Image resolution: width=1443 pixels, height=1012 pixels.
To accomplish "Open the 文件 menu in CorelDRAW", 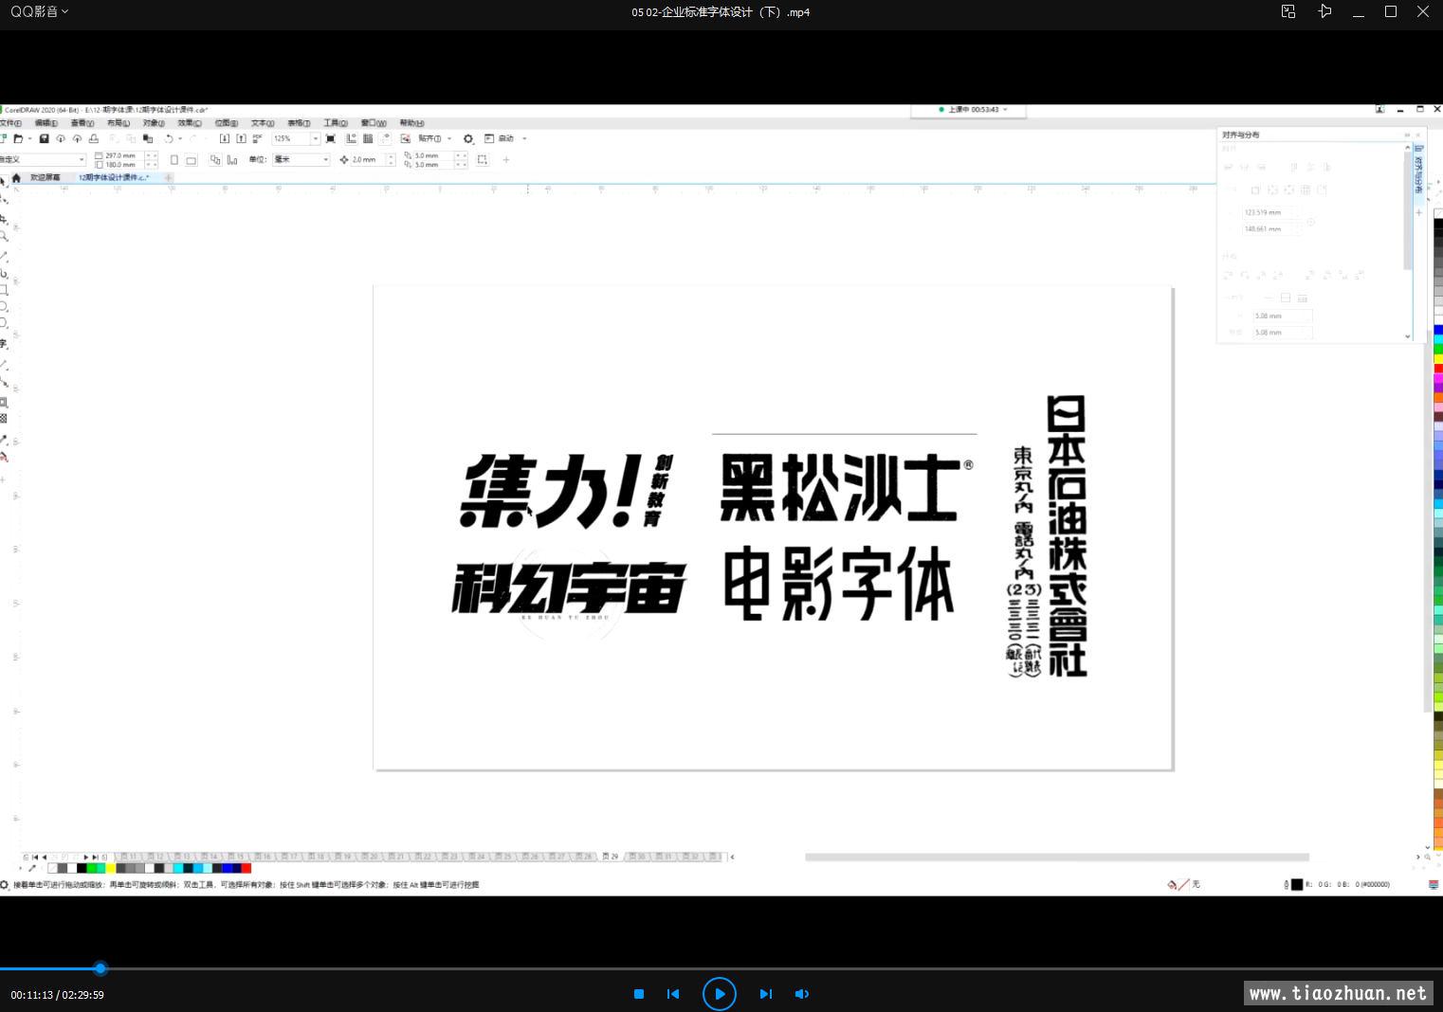I will click(10, 123).
